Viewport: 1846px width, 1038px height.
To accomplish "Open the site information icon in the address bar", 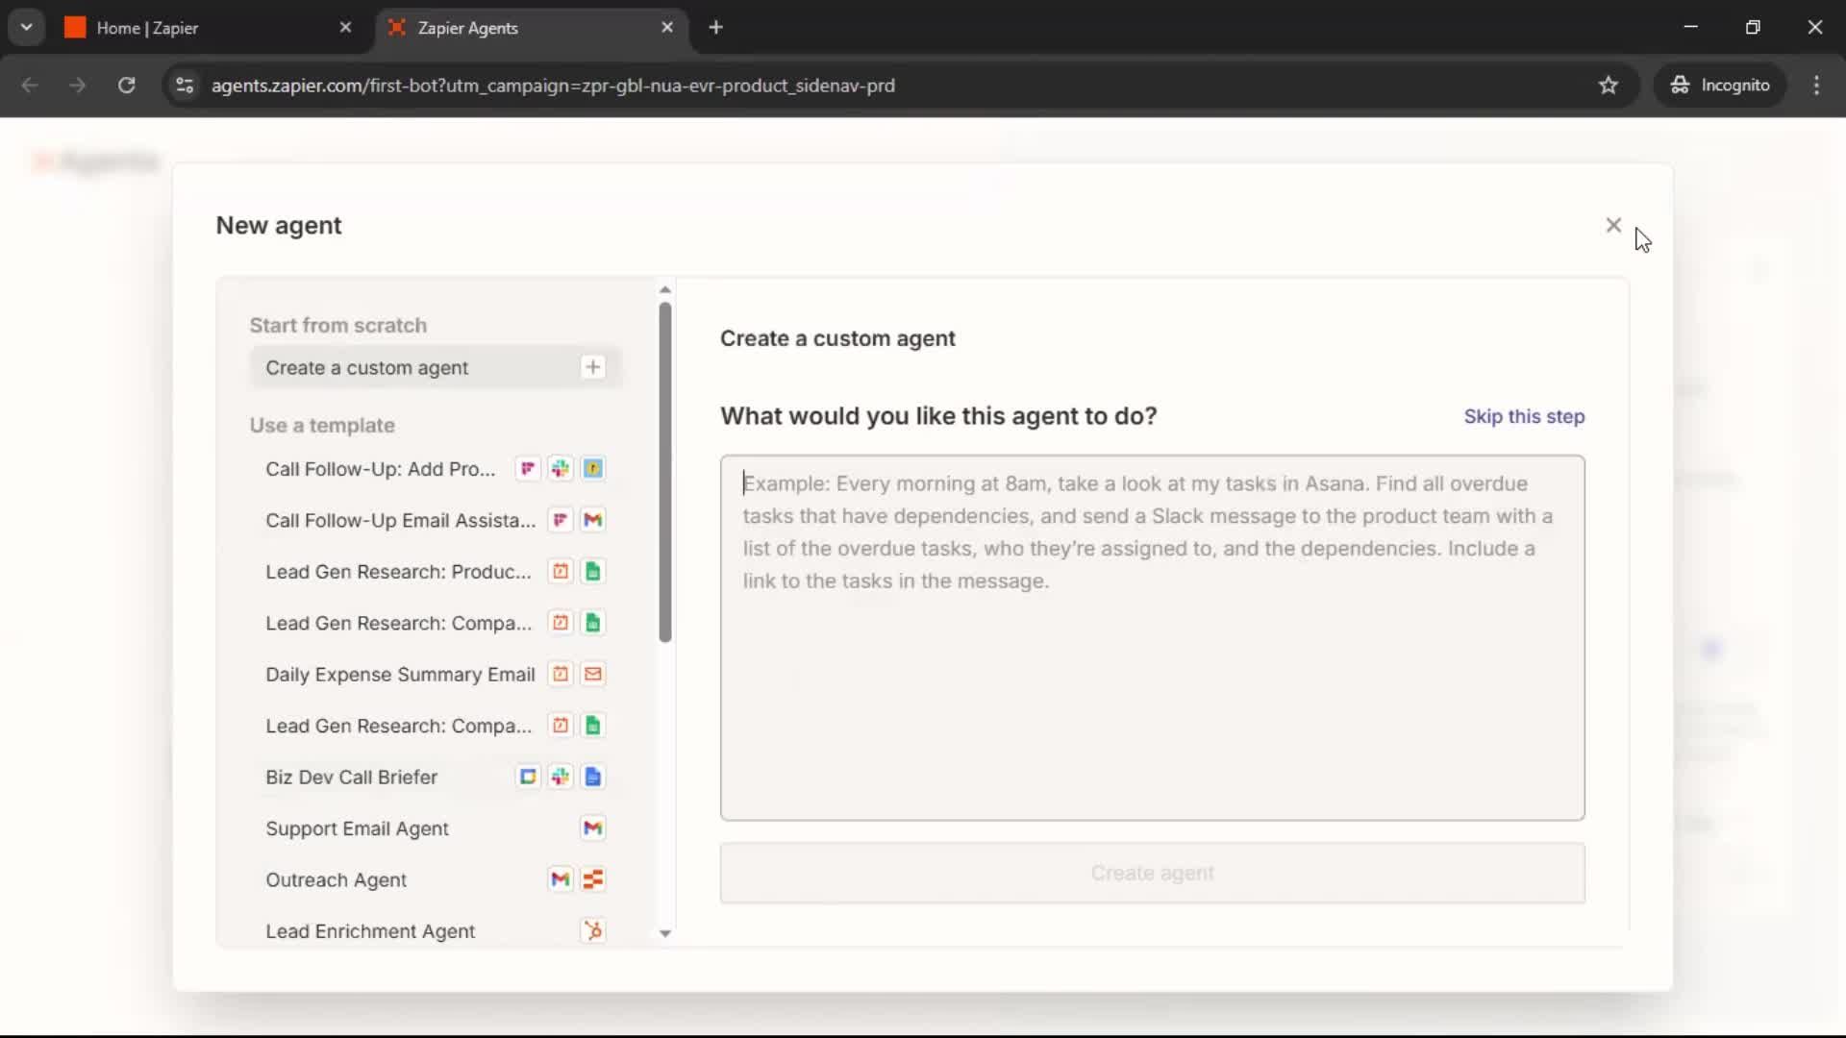I will click(x=185, y=86).
